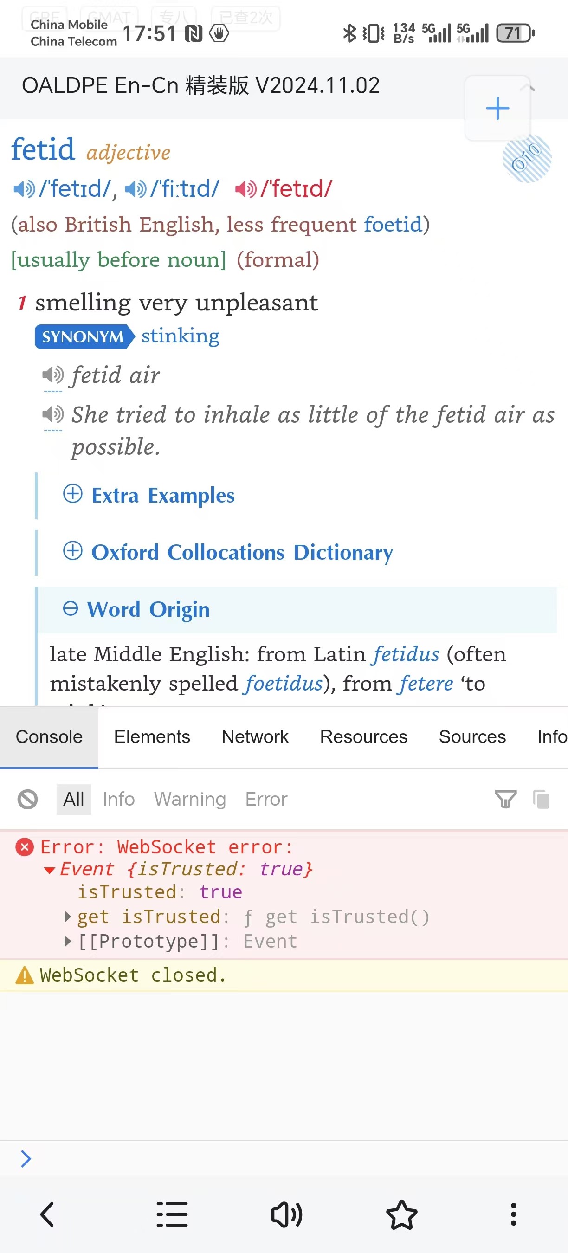Play British pronunciation /ˈfetɪd/ audio
Image resolution: width=568 pixels, height=1253 pixels.
click(x=24, y=189)
